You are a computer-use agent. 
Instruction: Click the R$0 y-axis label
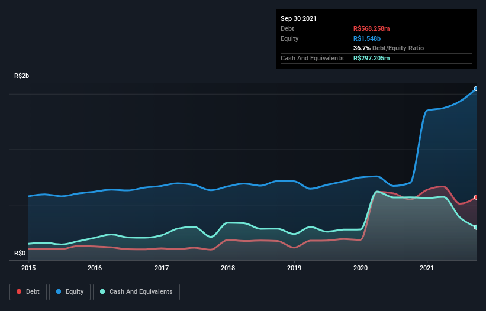coord(20,253)
